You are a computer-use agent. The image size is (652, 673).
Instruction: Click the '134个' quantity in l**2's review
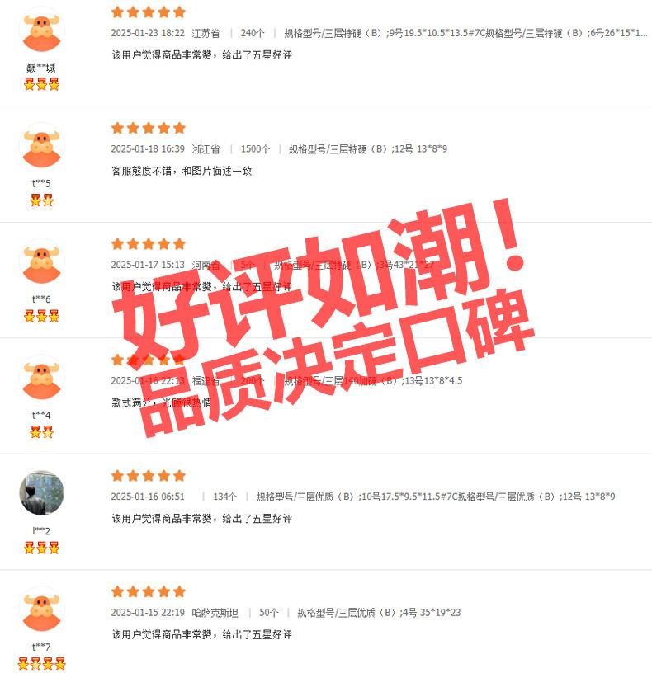pos(224,497)
